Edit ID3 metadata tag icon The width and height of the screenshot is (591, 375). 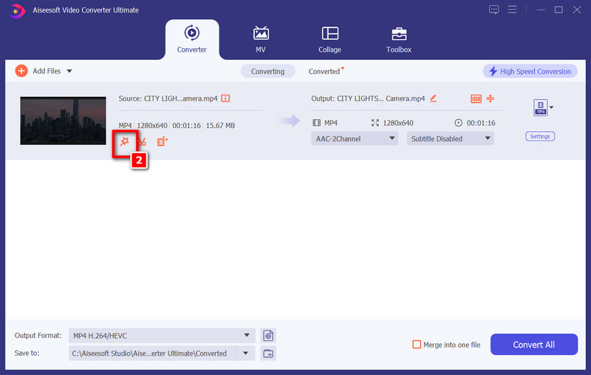click(476, 98)
